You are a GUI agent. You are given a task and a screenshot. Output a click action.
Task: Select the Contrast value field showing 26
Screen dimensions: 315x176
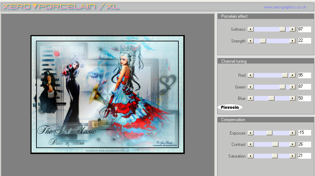[304, 144]
